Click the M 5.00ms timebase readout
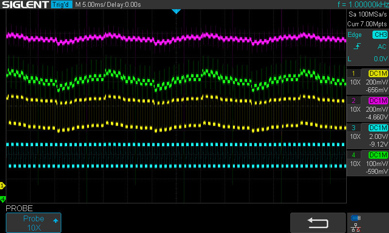Image resolution: width=389 pixels, height=233 pixels. pyautogui.click(x=90, y=5)
